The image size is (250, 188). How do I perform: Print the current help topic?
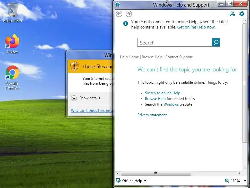click(x=232, y=14)
